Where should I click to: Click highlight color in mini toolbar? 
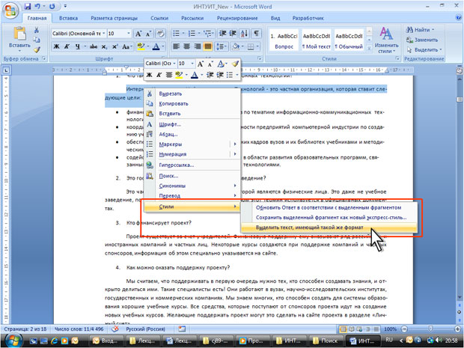(x=178, y=75)
